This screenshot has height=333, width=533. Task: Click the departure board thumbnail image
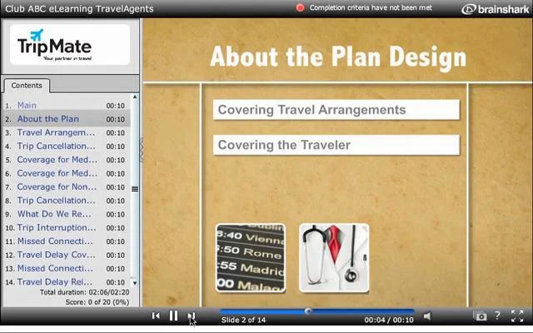coord(251,258)
